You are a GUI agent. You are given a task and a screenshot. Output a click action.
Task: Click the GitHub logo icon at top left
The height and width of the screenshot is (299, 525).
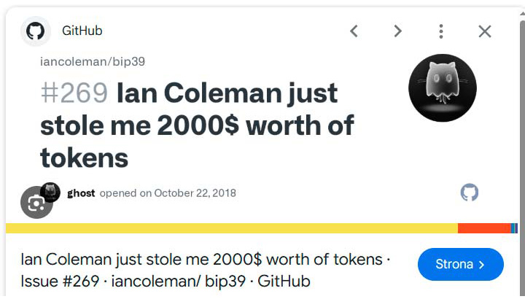tap(35, 31)
